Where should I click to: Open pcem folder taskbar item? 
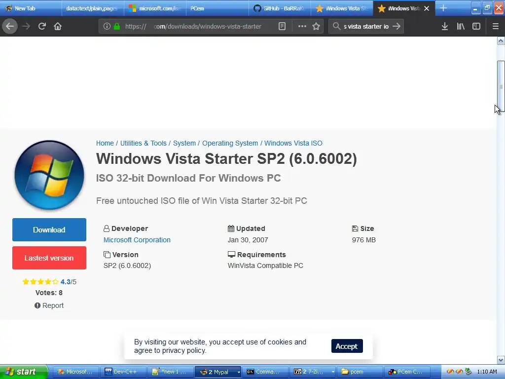(360, 372)
